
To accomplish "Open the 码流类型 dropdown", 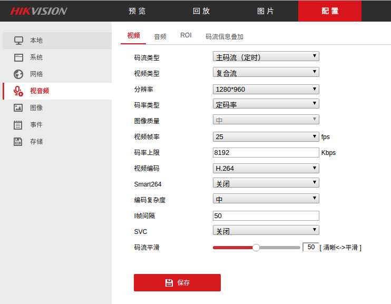I will click(x=266, y=56).
